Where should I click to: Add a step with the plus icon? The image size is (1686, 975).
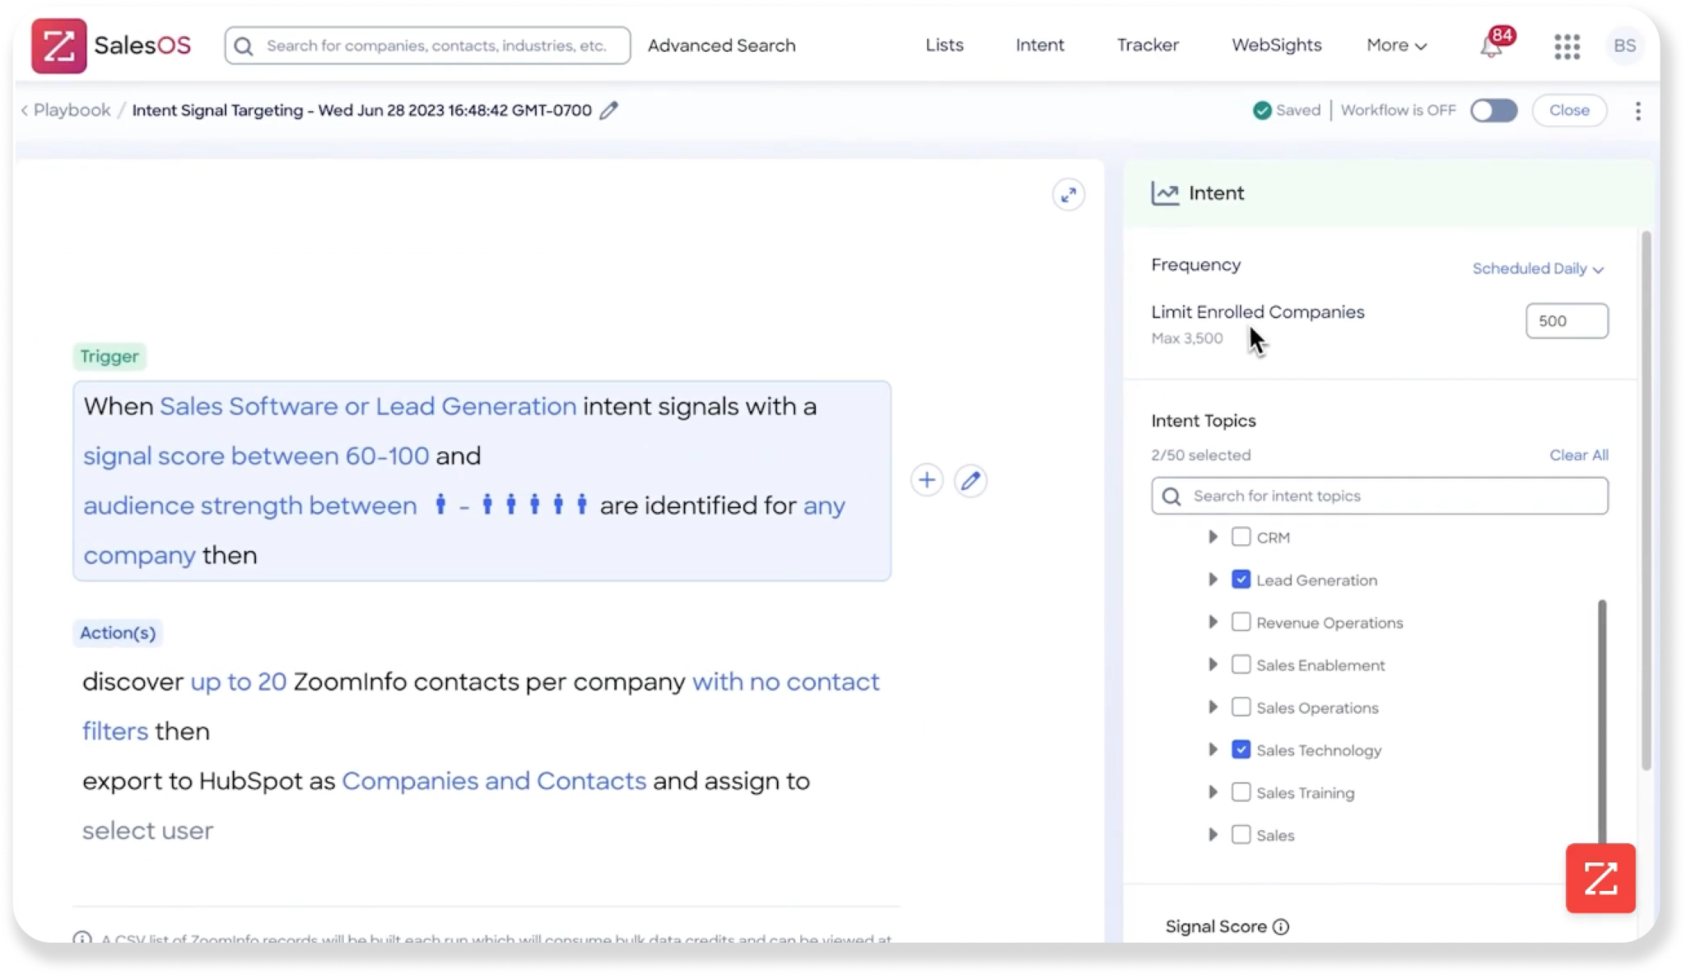click(x=927, y=480)
